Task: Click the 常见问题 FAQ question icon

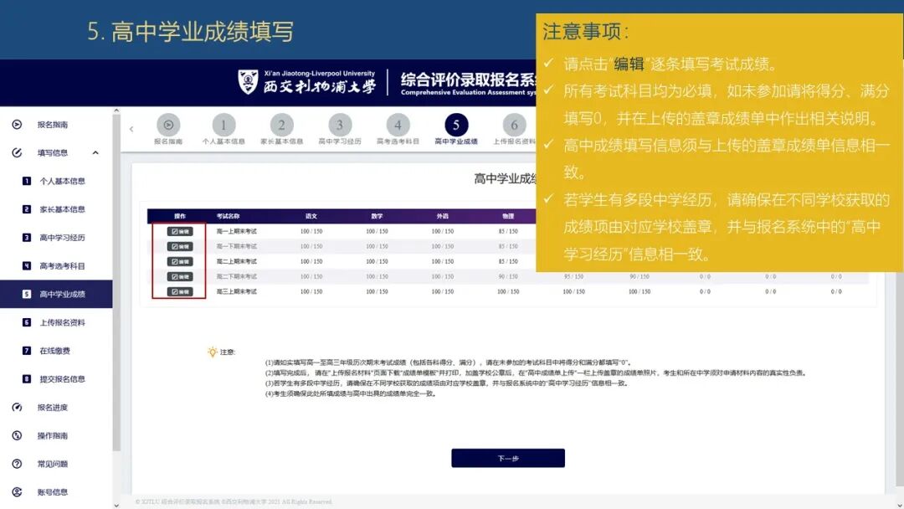Action: (18, 462)
